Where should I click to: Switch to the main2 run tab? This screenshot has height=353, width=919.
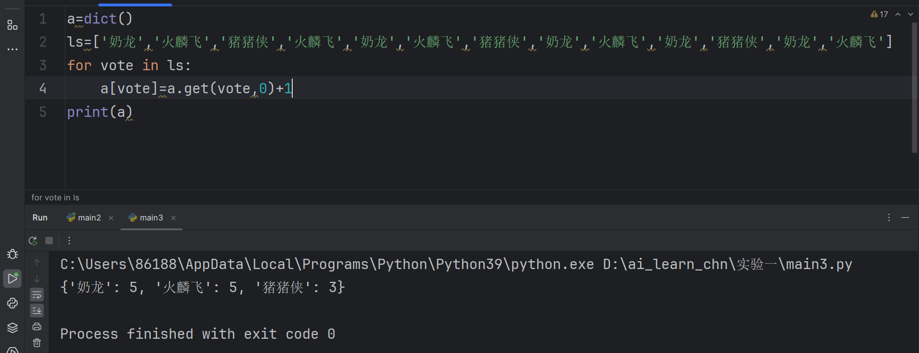point(84,217)
